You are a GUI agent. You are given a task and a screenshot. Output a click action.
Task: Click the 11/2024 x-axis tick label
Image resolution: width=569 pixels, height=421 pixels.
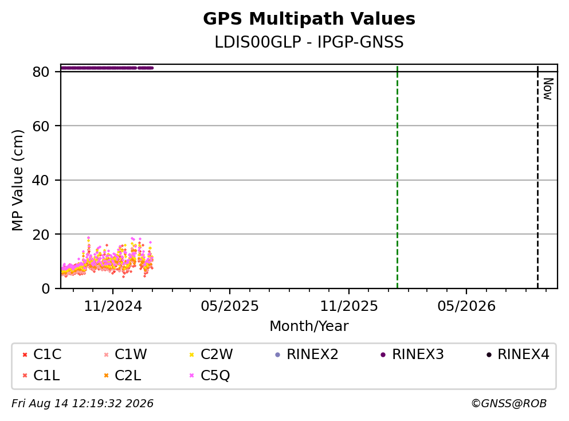tap(113, 306)
